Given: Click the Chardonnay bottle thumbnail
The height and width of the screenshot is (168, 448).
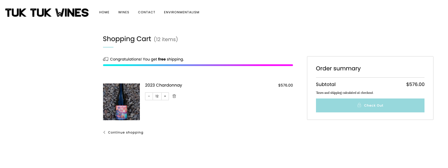Looking at the screenshot, I should pyautogui.click(x=121, y=102).
